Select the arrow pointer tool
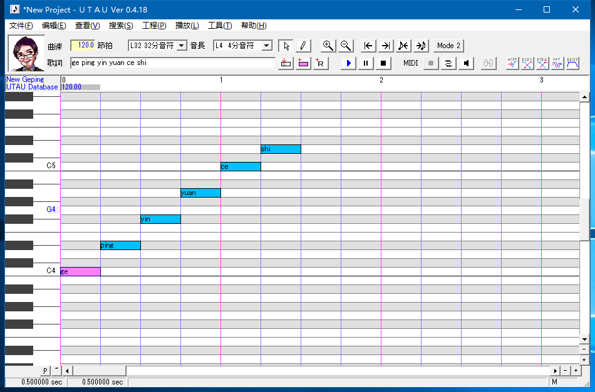This screenshot has width=595, height=392. pyautogui.click(x=286, y=46)
